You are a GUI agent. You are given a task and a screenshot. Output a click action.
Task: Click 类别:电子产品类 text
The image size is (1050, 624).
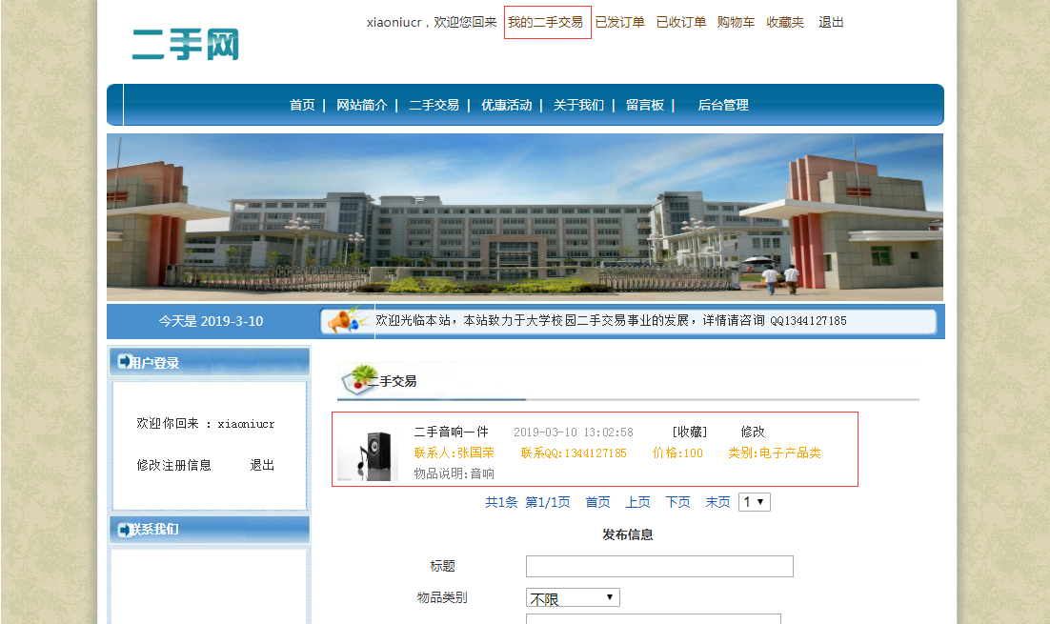click(x=775, y=453)
